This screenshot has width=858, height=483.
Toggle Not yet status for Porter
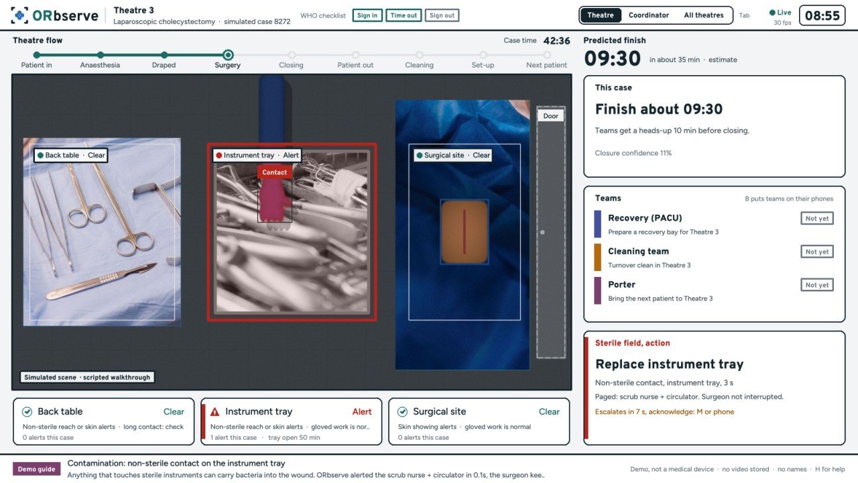(817, 285)
